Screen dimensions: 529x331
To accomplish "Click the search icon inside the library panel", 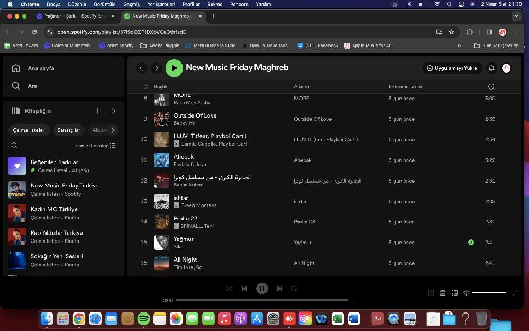I will (14, 145).
